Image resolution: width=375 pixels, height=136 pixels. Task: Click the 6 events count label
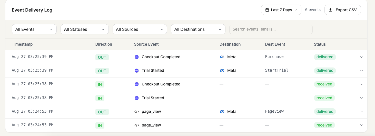[313, 10]
